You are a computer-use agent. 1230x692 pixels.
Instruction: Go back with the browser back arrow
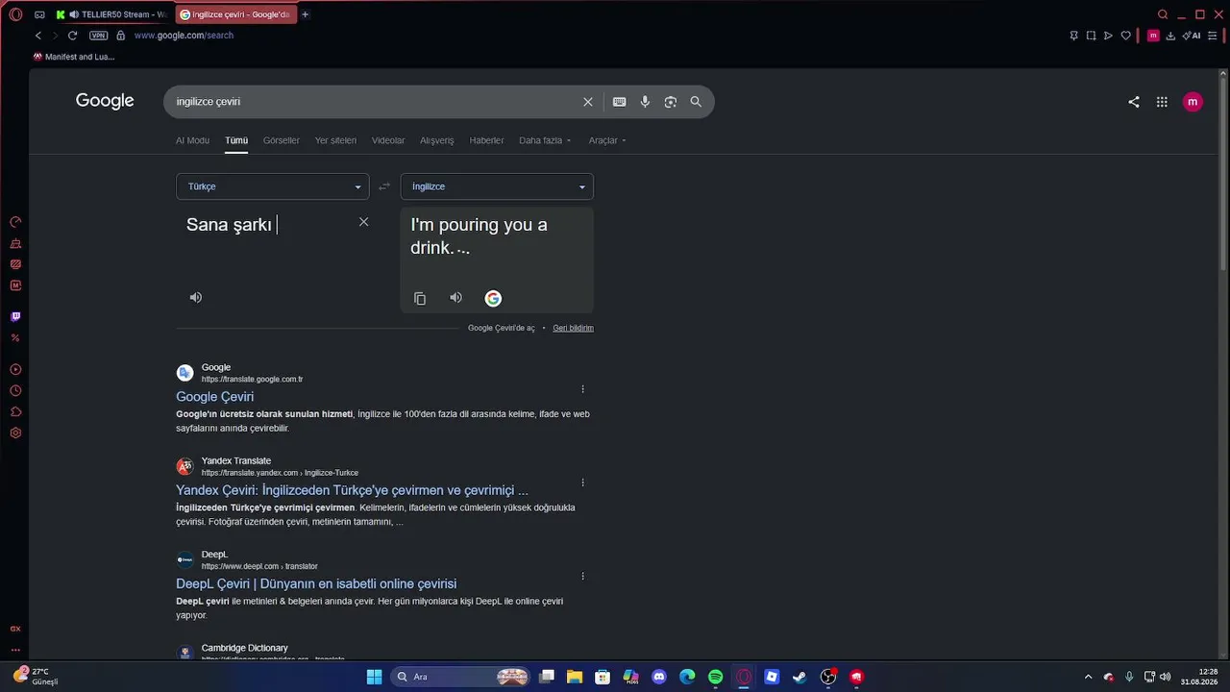38,36
